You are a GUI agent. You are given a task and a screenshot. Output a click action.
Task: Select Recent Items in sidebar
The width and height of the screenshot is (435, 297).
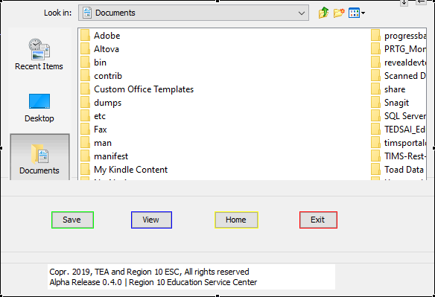[39, 54]
